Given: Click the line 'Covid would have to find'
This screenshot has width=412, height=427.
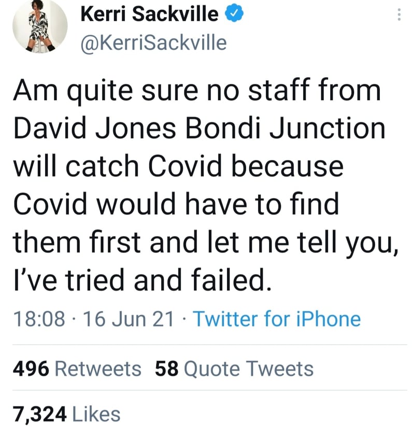Looking at the screenshot, I should coord(175,204).
